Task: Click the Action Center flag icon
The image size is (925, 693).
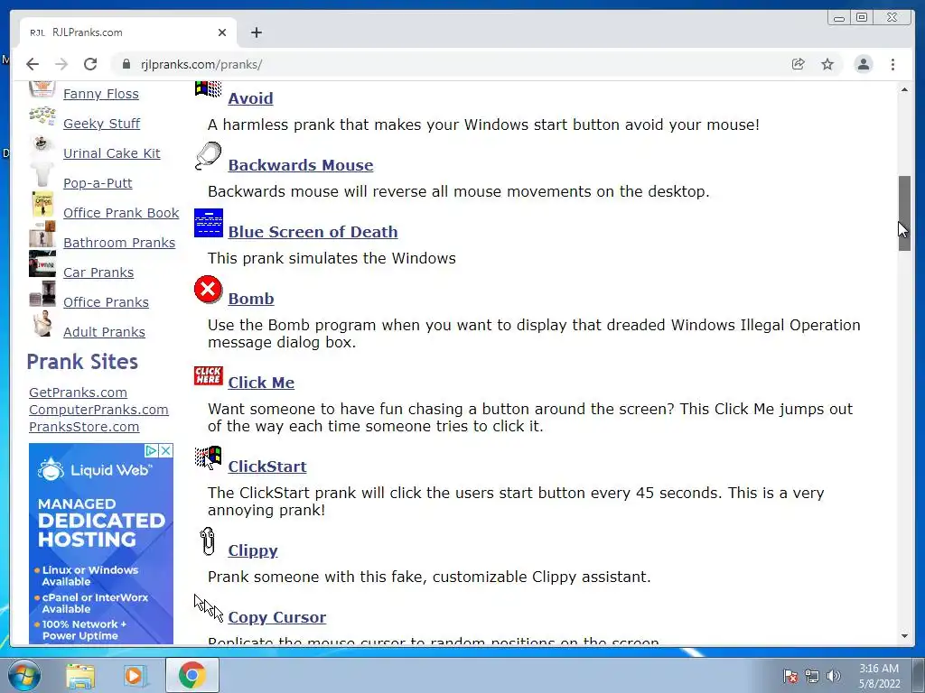Action: pyautogui.click(x=790, y=676)
